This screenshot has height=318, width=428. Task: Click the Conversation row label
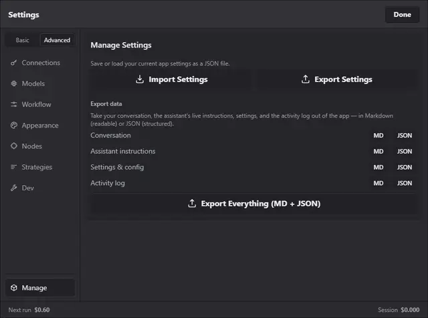[x=110, y=135]
